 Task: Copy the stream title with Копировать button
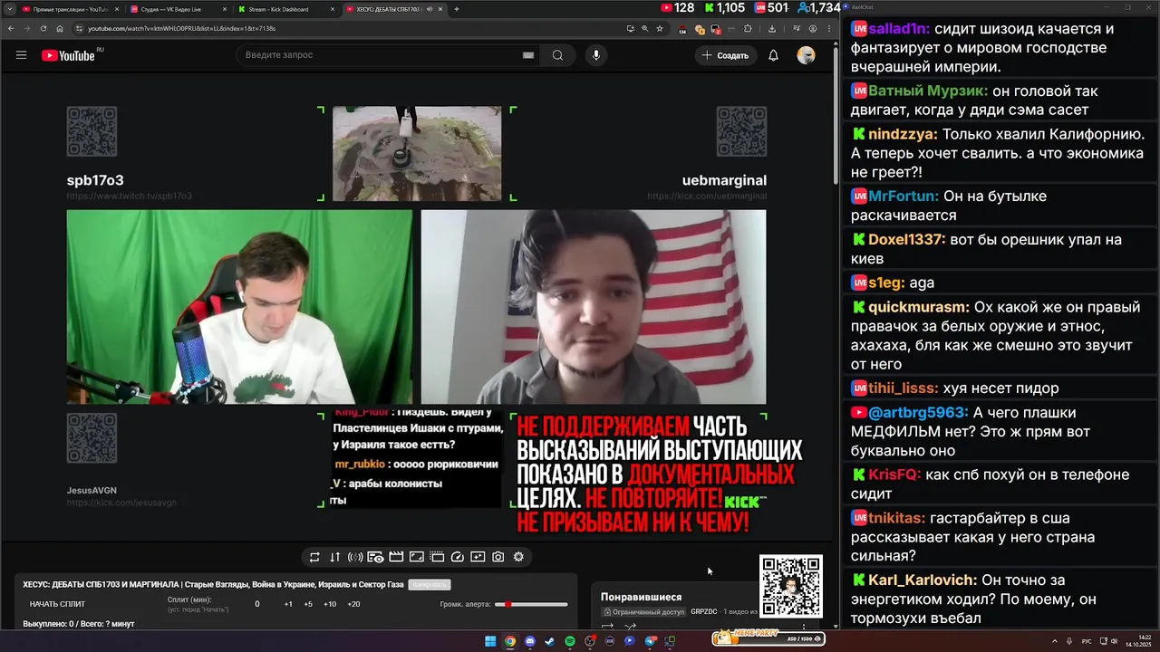tap(429, 584)
